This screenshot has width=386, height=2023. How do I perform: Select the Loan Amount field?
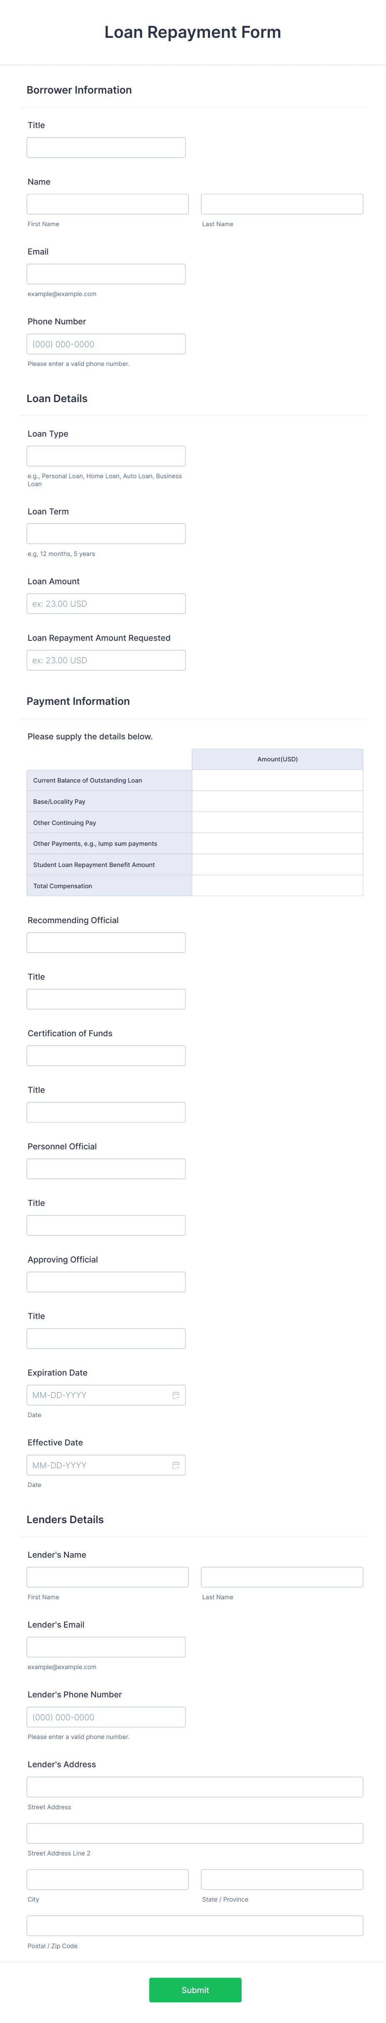[105, 603]
